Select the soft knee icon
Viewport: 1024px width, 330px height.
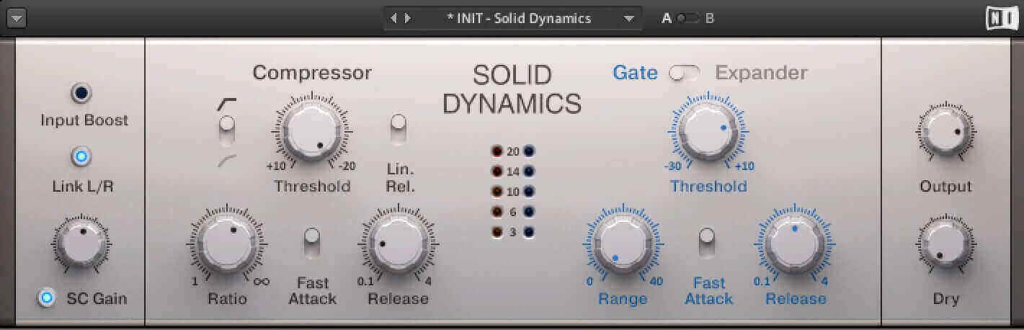pos(226,161)
